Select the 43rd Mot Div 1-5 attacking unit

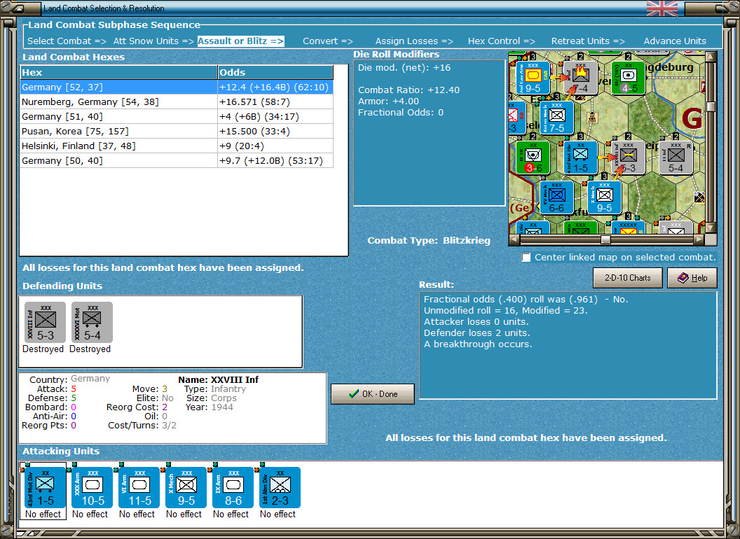[x=45, y=487]
